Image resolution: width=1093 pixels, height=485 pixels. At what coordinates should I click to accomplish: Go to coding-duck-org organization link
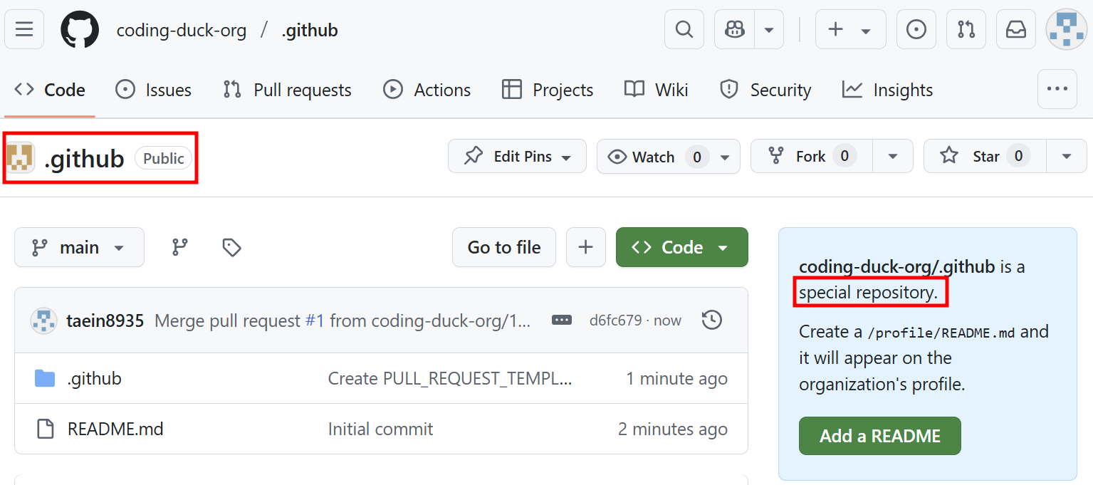[x=182, y=30]
